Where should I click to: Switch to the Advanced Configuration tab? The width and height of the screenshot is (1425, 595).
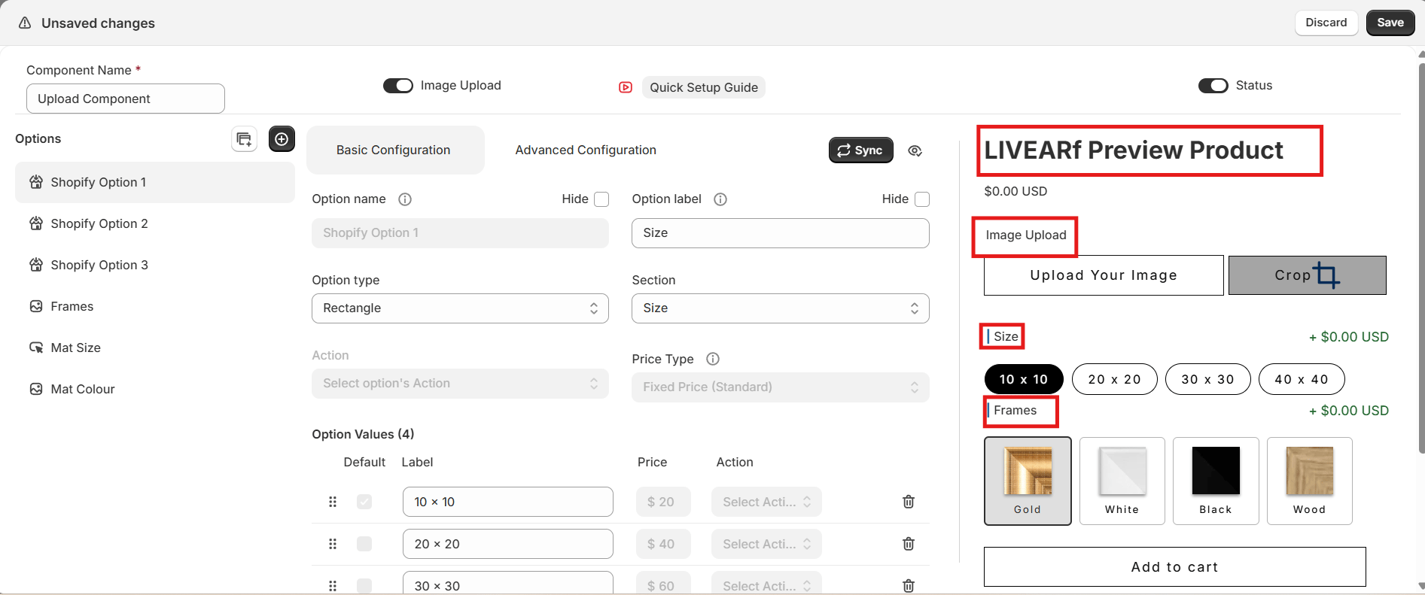coord(586,150)
